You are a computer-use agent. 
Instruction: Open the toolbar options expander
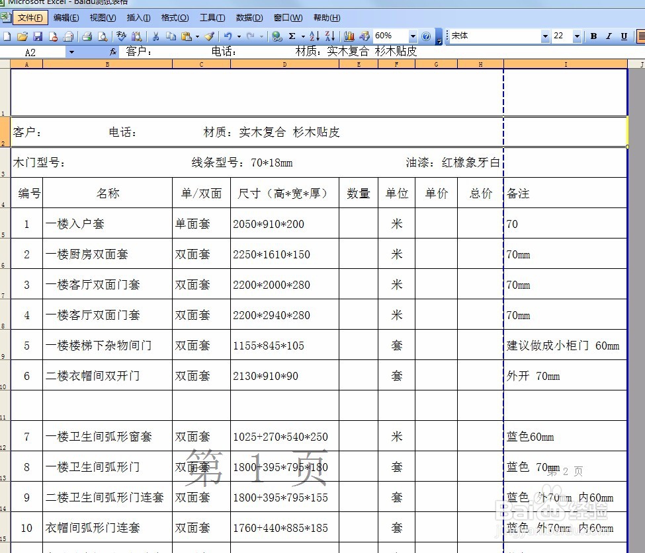pos(439,36)
